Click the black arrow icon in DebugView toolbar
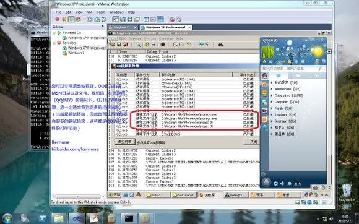 tap(154, 45)
